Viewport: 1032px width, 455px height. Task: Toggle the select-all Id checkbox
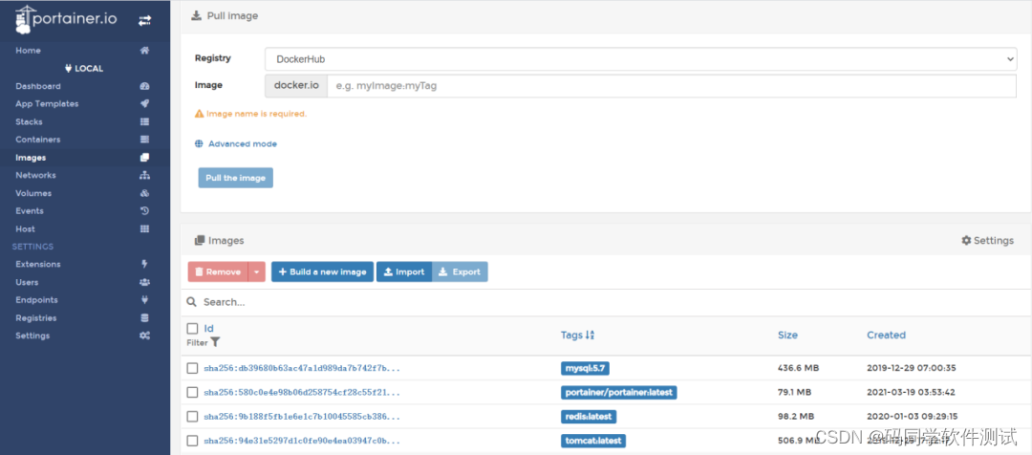coord(192,328)
